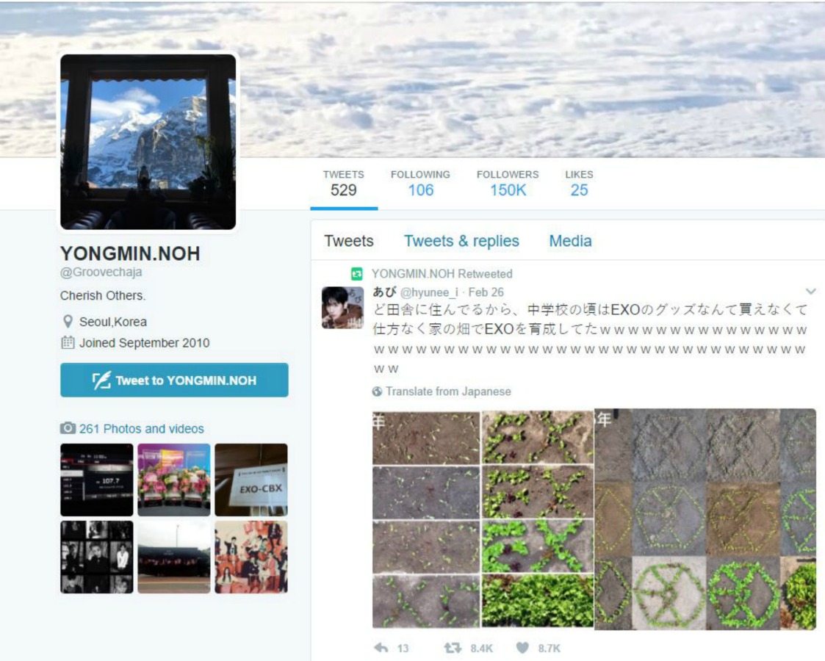825x661 pixels.
Task: Click the reply arrow icon under the tweet
Action: click(381, 648)
